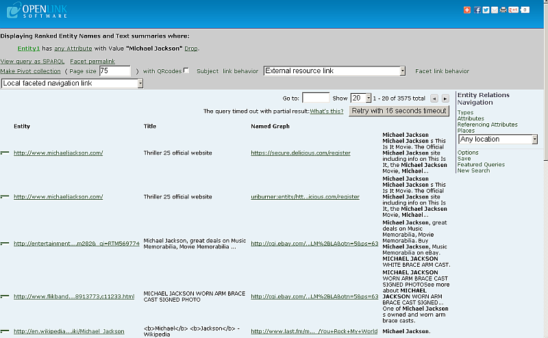Open Options in the sidebar
This screenshot has height=338, width=548.
pos(468,153)
